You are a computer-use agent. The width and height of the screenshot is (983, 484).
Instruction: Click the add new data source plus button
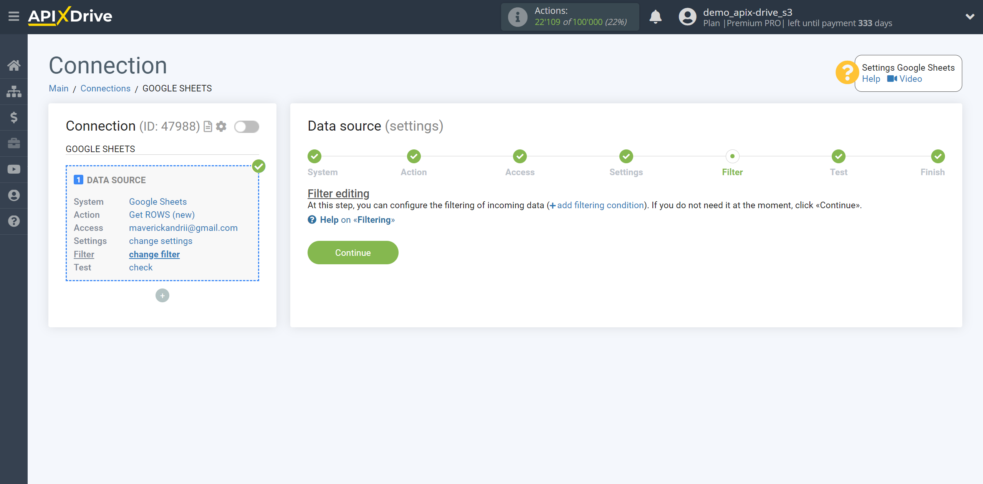tap(162, 295)
